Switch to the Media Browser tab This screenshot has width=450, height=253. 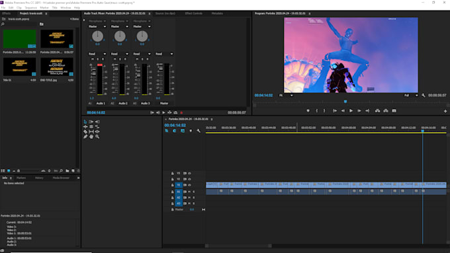coord(61,178)
